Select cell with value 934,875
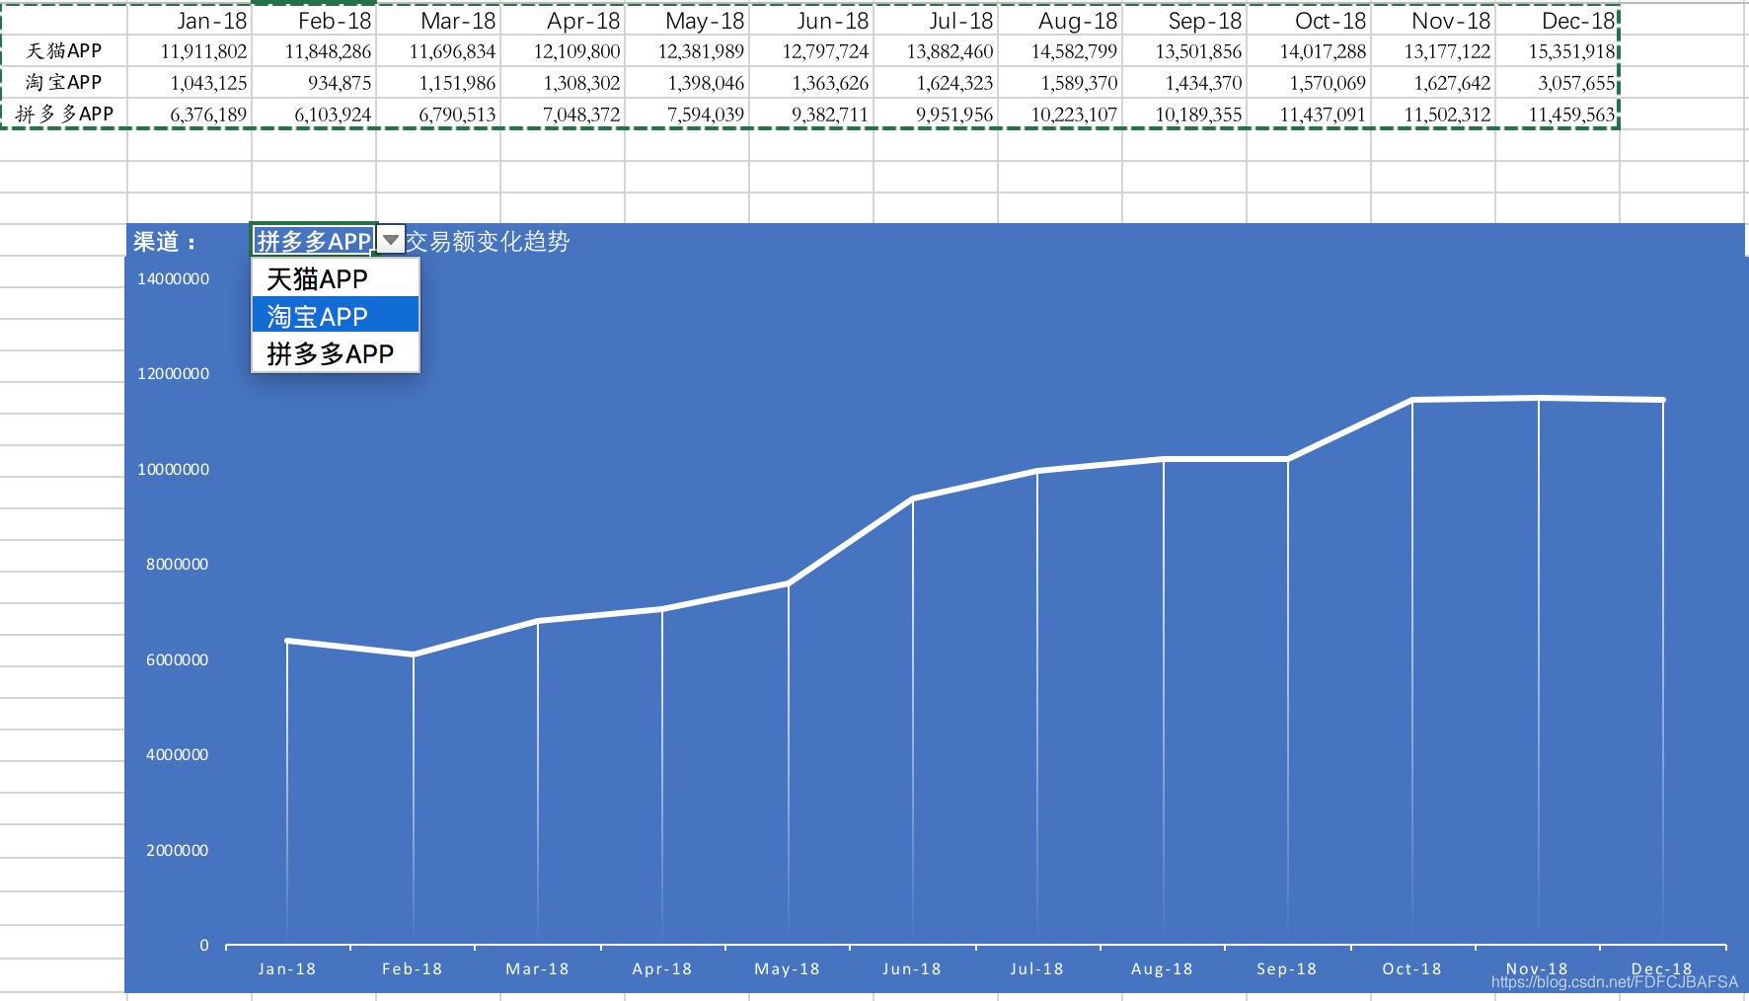This screenshot has height=1001, width=1749. tap(314, 82)
